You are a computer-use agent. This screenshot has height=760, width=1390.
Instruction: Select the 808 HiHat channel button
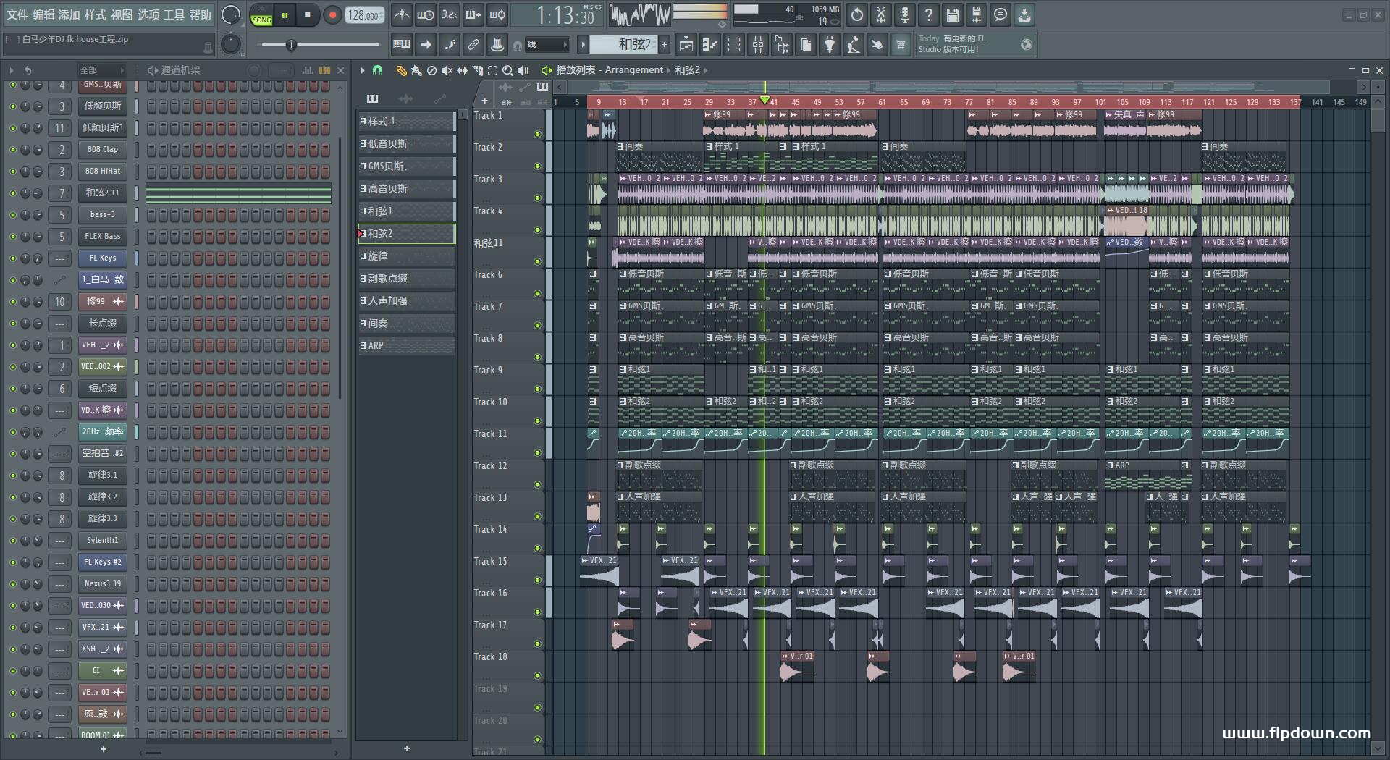point(103,172)
